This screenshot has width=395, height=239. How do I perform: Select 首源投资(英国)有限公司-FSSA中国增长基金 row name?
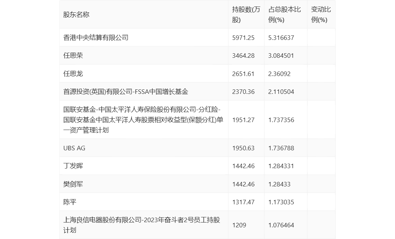(x=126, y=91)
